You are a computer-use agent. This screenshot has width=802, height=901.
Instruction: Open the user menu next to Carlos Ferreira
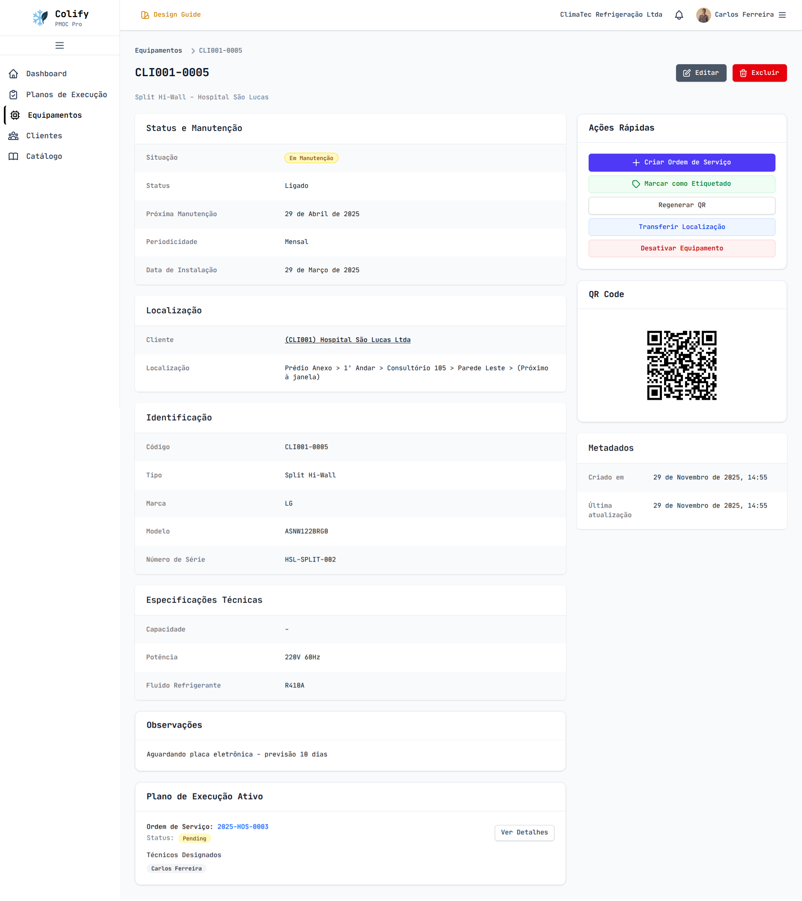(x=782, y=15)
